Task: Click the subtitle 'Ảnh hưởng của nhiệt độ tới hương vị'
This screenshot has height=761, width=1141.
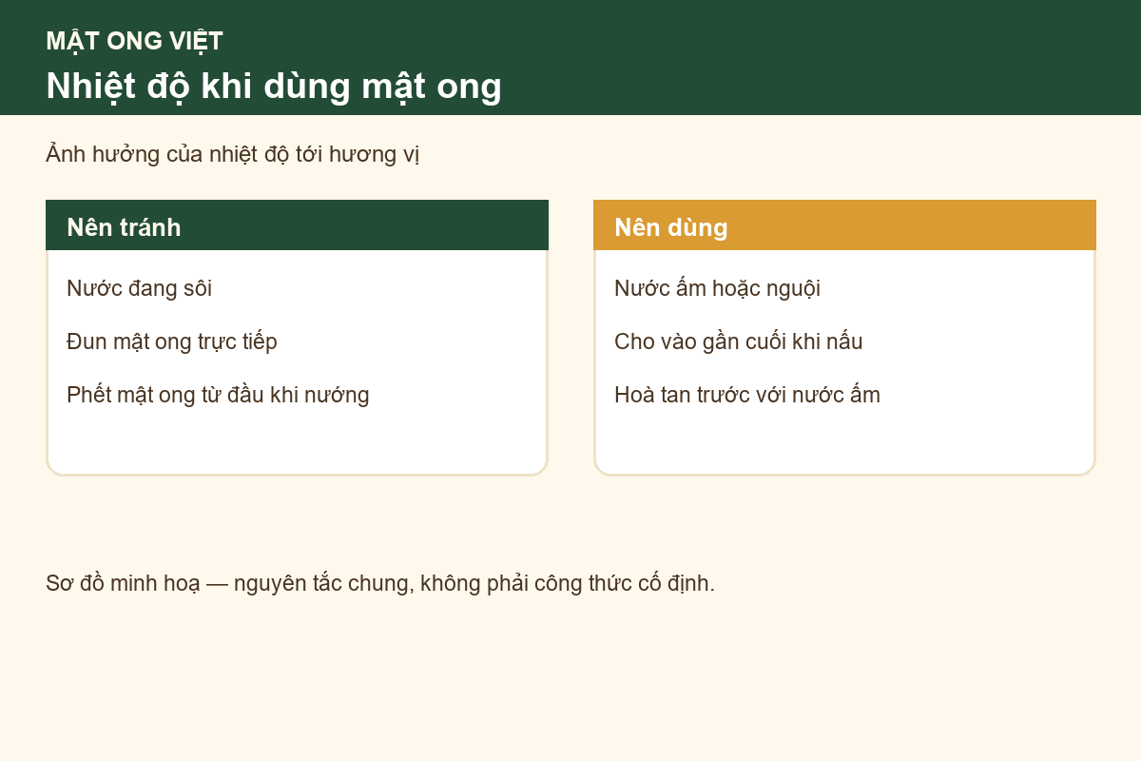Action: tap(232, 154)
